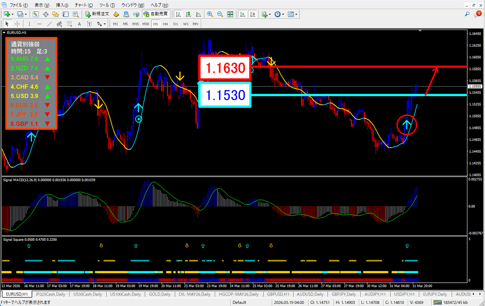Viewport: 485px width, 306px height.
Task: Open the periodicity clock dropdown
Action: click(x=283, y=14)
